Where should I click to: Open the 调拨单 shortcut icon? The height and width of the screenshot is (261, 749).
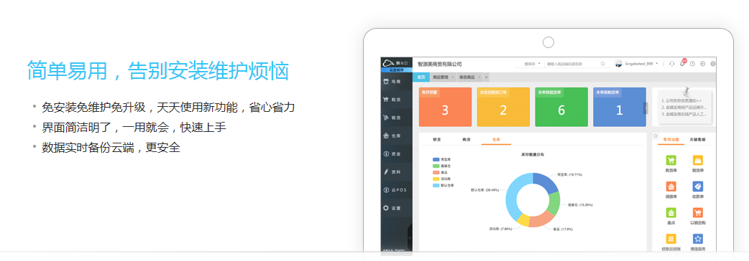coord(671,186)
